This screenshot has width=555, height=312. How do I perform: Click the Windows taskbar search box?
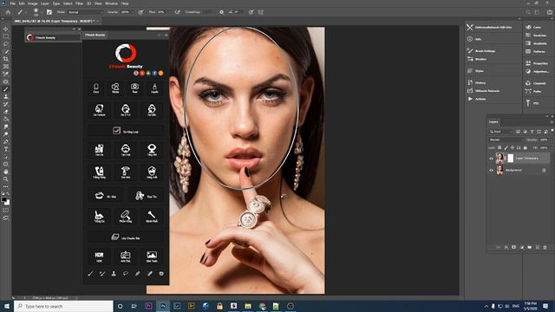63,306
